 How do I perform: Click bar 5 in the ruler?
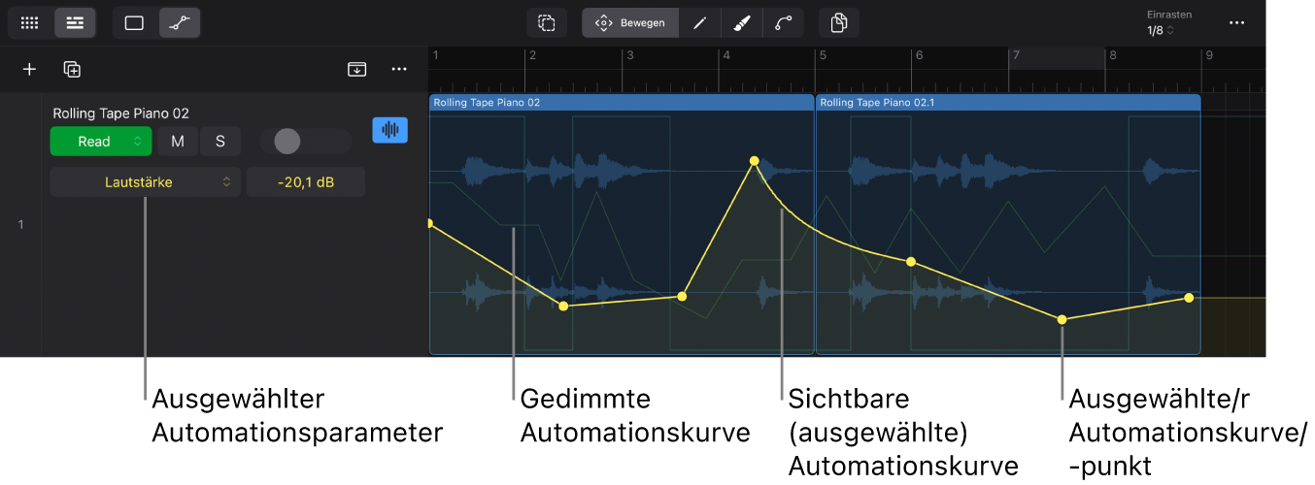(822, 55)
